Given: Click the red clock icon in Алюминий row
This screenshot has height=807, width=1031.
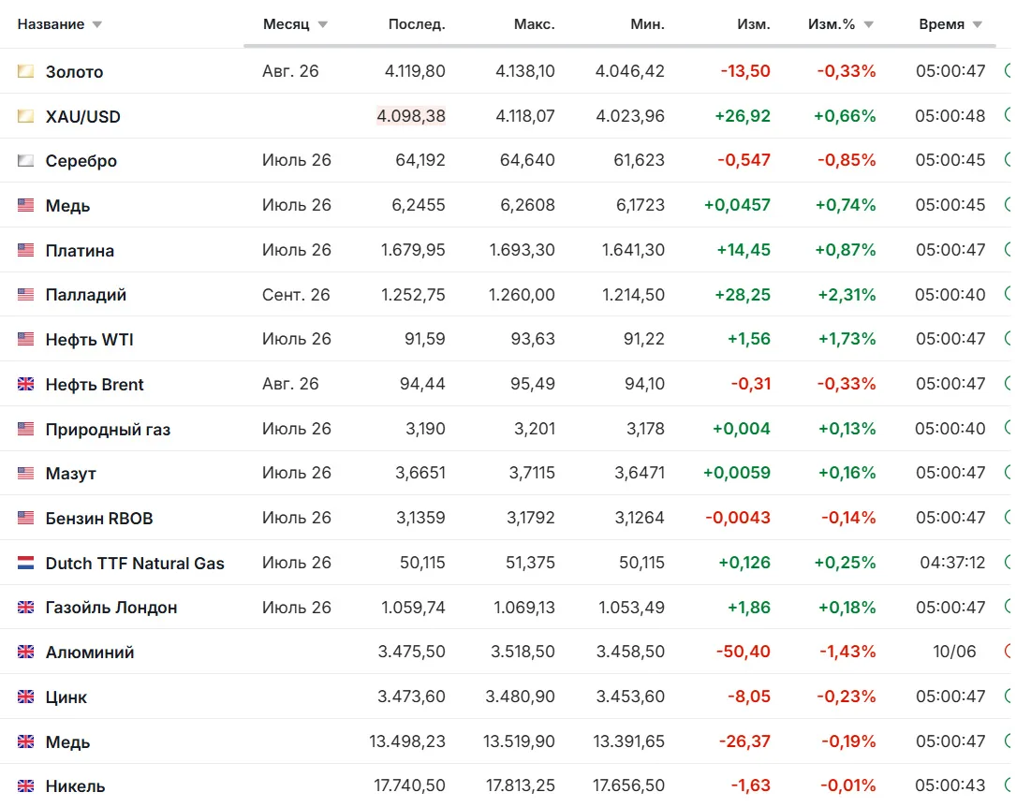Looking at the screenshot, I should tap(1008, 652).
